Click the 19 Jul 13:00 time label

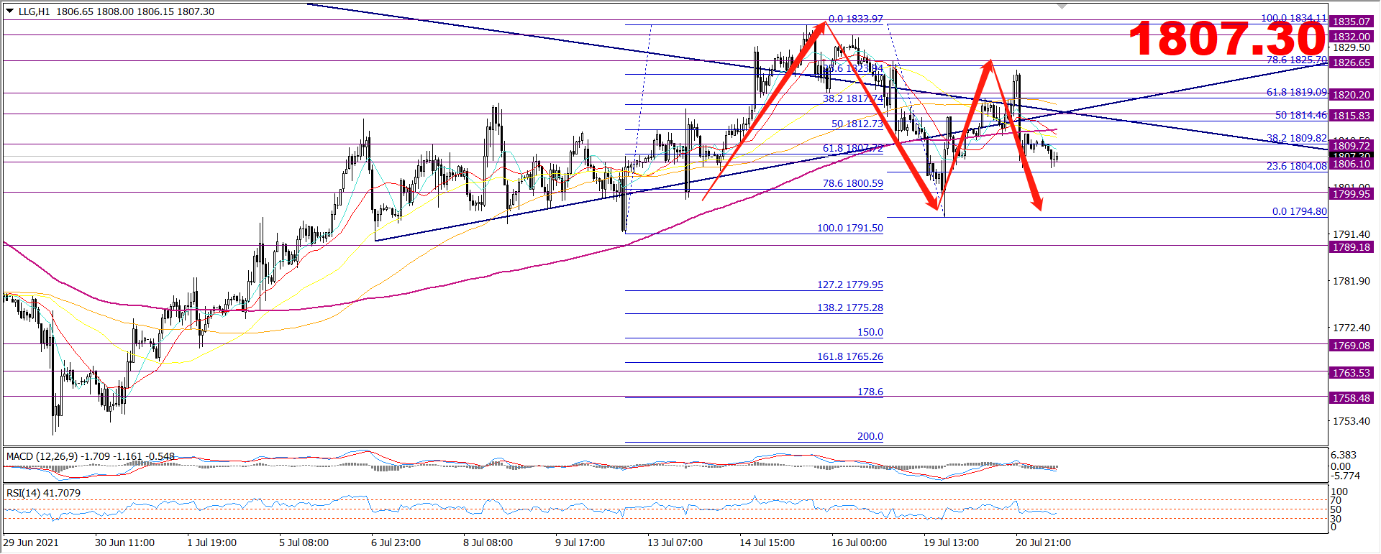952,543
